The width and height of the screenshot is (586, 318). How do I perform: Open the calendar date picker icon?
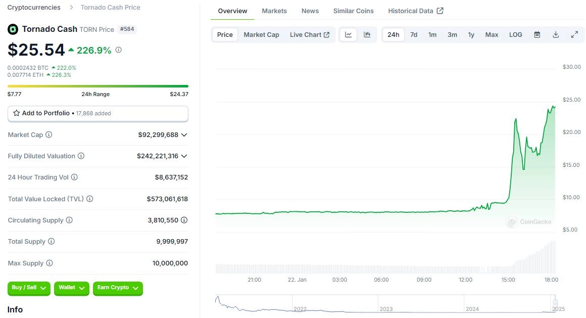pos(537,35)
